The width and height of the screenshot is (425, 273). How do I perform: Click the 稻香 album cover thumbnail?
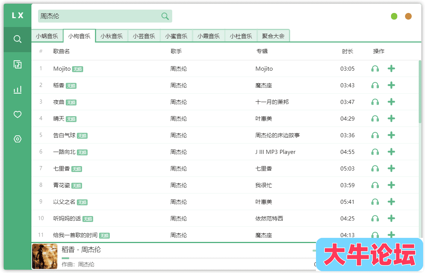45,256
